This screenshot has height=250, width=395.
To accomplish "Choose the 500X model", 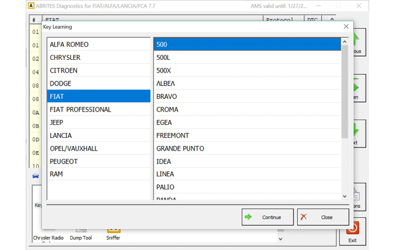I will click(x=247, y=70).
